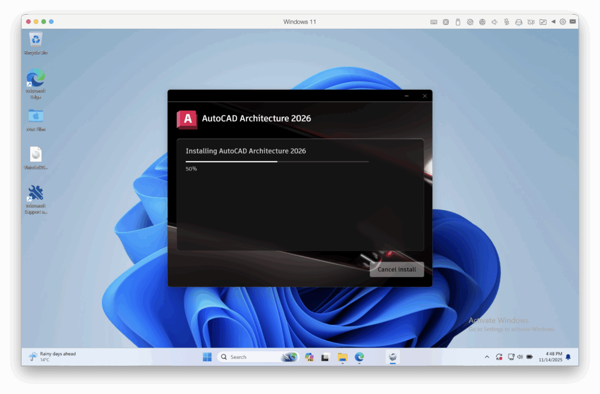Open the Mac Files folder icon
The height and width of the screenshot is (394, 600).
36,117
